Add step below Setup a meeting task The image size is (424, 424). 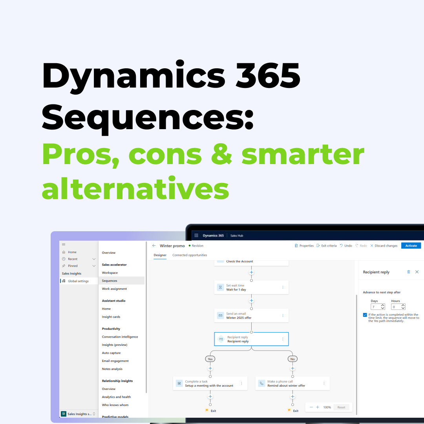tap(210, 397)
